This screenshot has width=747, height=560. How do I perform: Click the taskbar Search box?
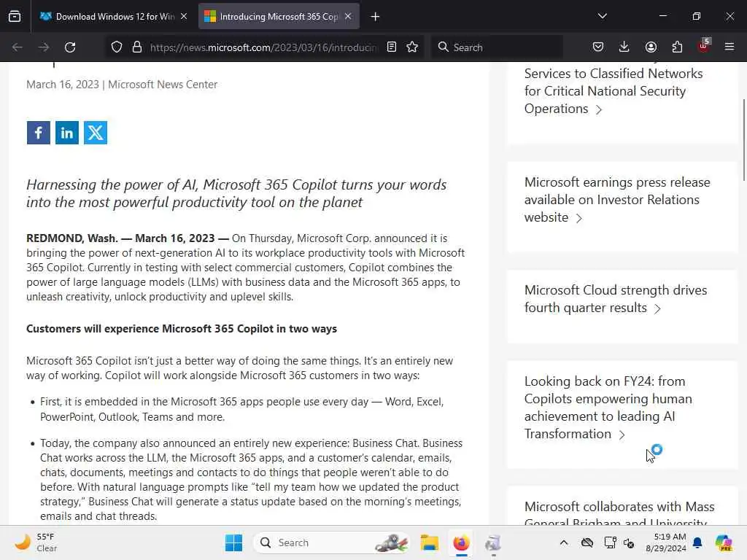[332, 542]
